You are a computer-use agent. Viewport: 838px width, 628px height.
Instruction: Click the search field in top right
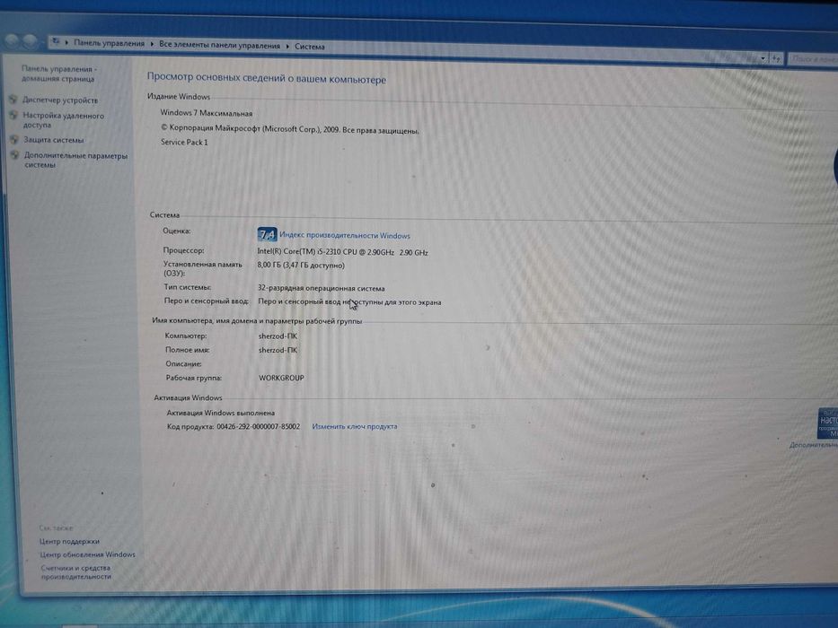point(813,59)
